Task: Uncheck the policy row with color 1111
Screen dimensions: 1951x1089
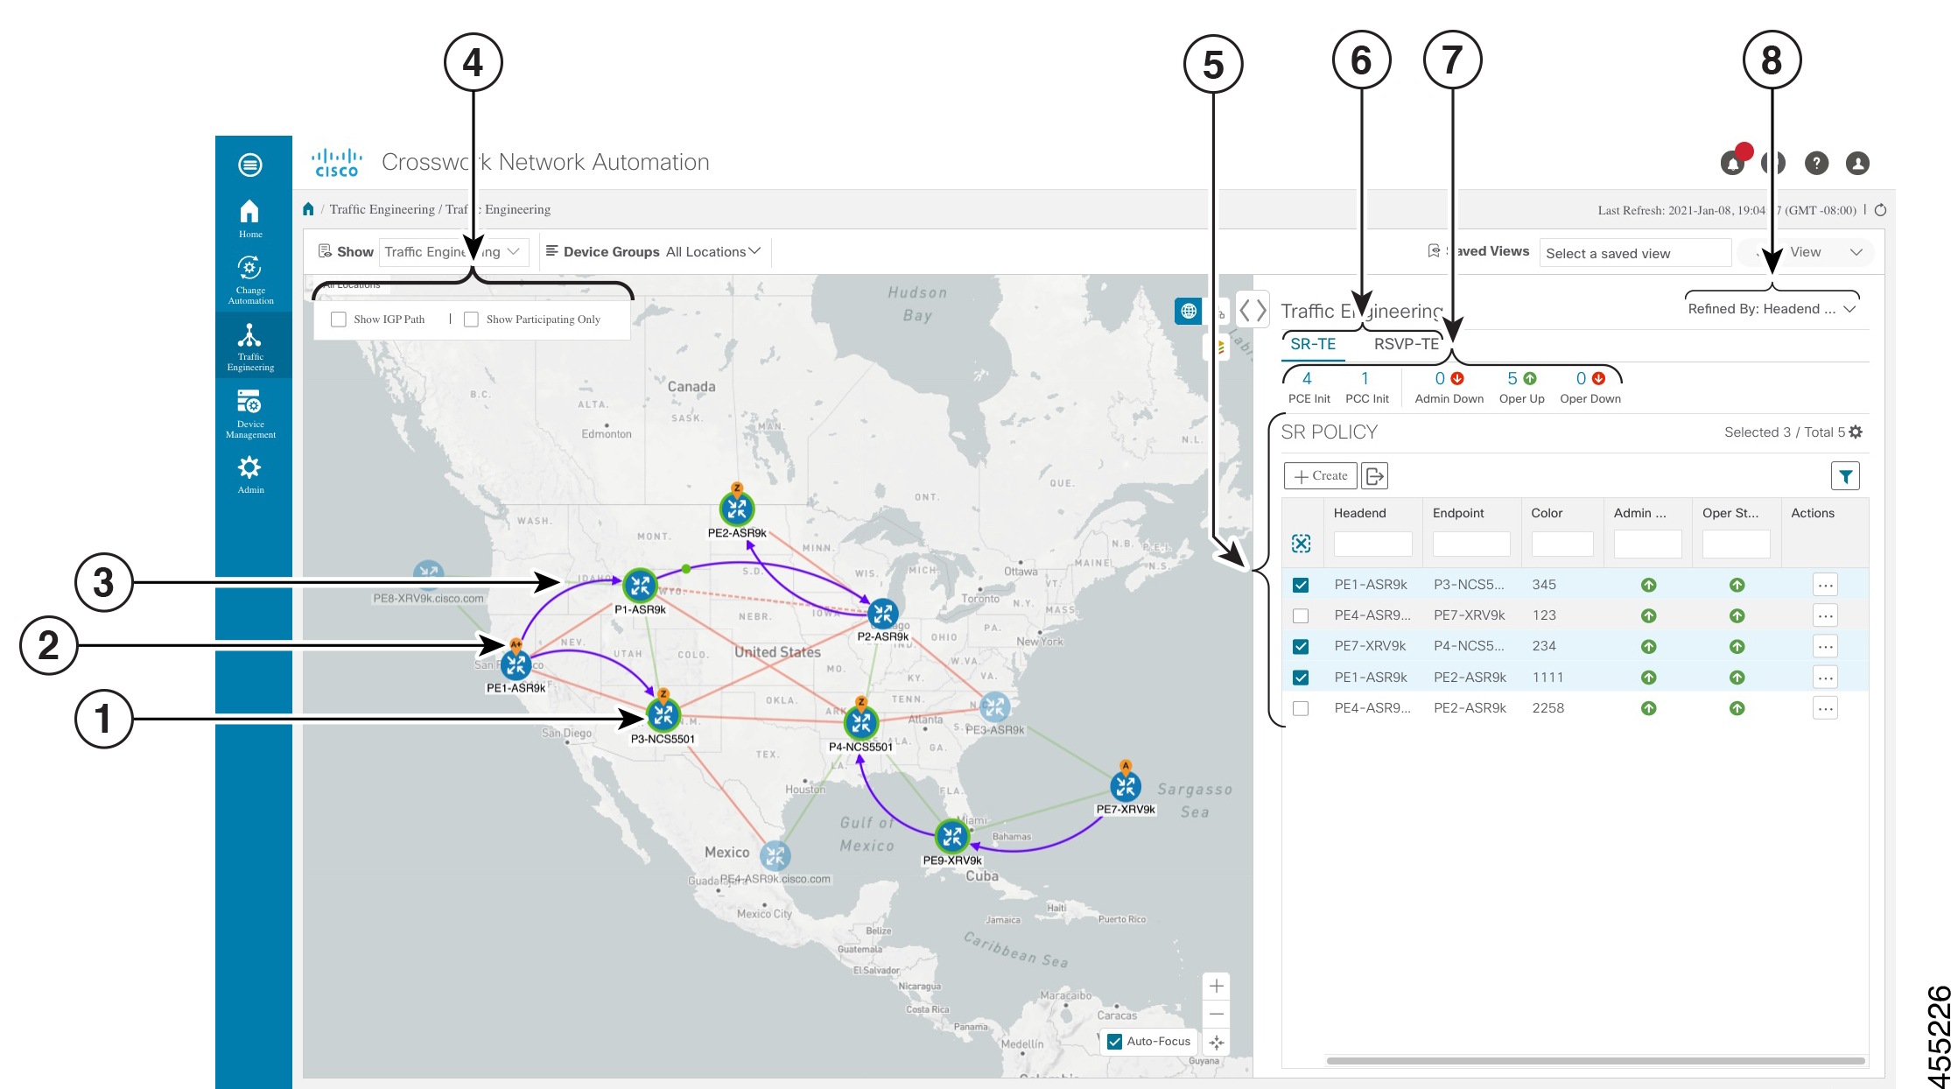Action: [1301, 678]
